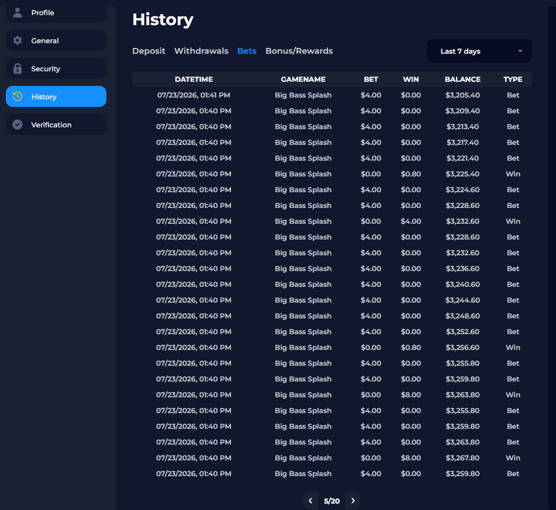Click the $0.80 win in the $3,256.60 row
The width and height of the screenshot is (556, 510).
(x=411, y=348)
